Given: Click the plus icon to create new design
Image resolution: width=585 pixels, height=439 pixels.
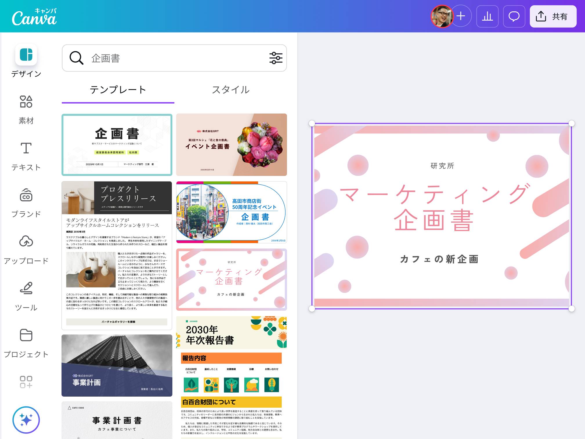Looking at the screenshot, I should [x=461, y=17].
